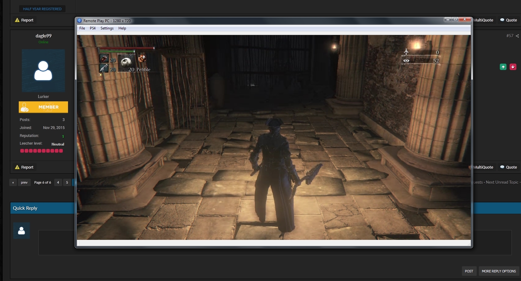The width and height of the screenshot is (521, 281).
Task: Click the HALF YEAR REGISTERED badge
Action: (x=42, y=9)
